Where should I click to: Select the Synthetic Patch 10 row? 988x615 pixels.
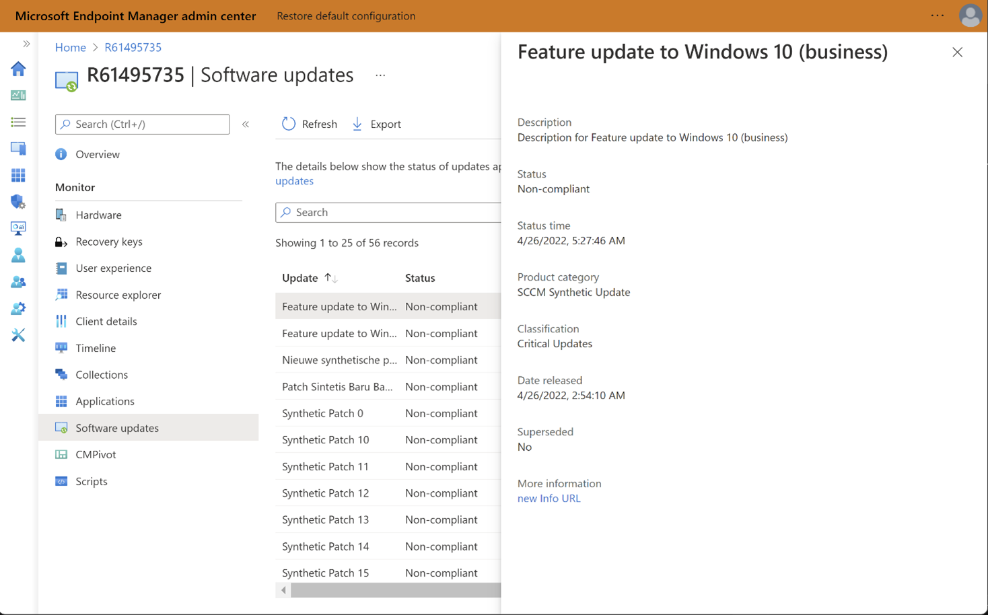click(388, 439)
